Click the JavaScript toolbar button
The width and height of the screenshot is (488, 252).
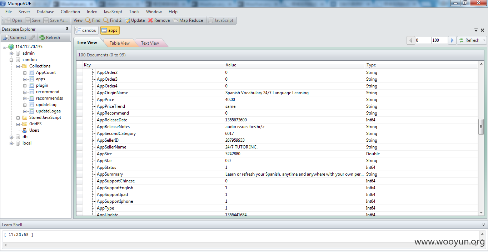click(x=221, y=20)
